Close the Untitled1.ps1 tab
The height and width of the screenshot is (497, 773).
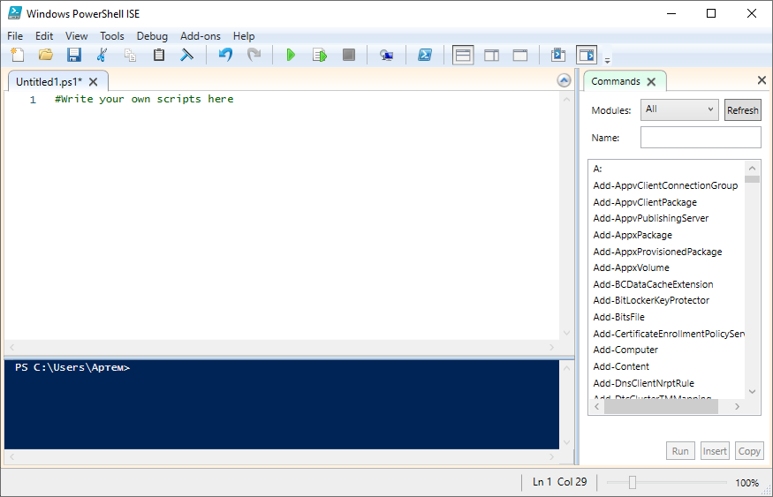(93, 82)
